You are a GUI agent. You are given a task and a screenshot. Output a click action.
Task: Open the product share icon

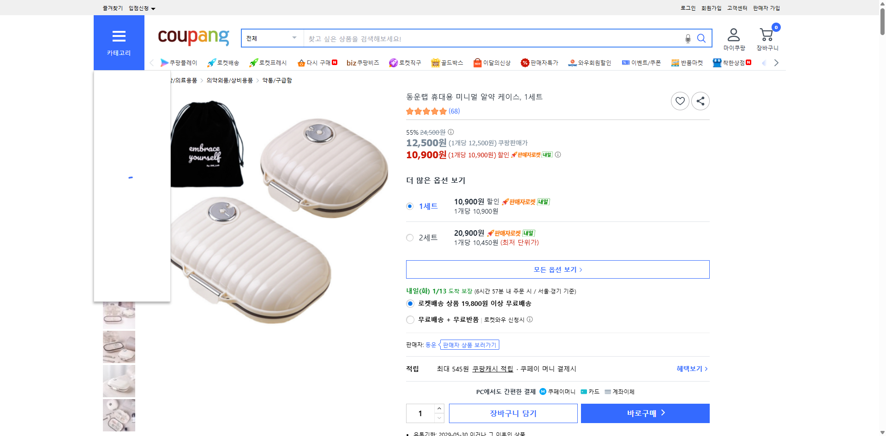click(700, 101)
